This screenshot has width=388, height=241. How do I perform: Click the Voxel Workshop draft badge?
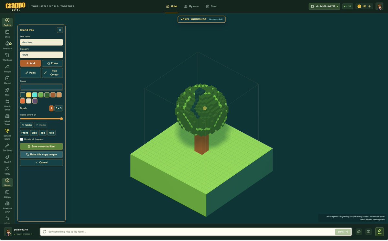[201, 19]
